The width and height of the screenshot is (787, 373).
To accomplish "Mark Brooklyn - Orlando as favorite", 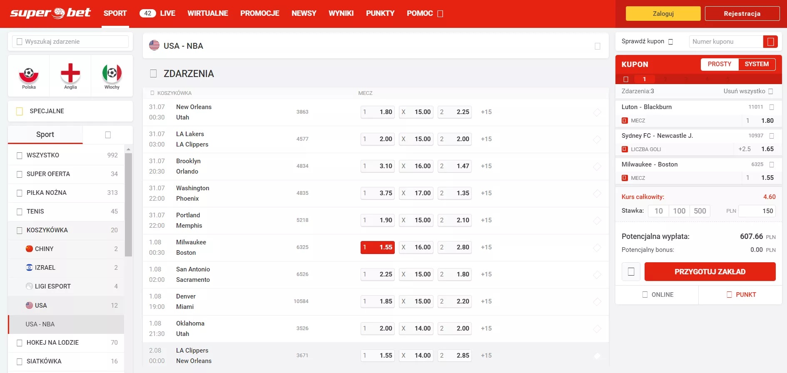I will 597,167.
